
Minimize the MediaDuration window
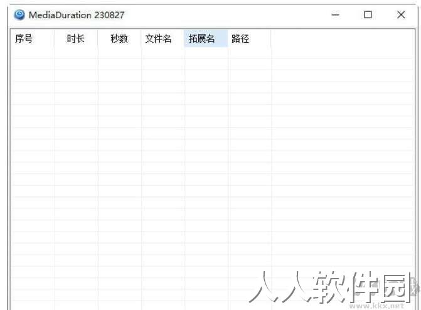[335, 15]
